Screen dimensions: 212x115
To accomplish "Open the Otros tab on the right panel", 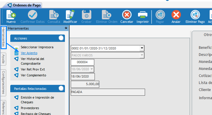I will (208, 35).
